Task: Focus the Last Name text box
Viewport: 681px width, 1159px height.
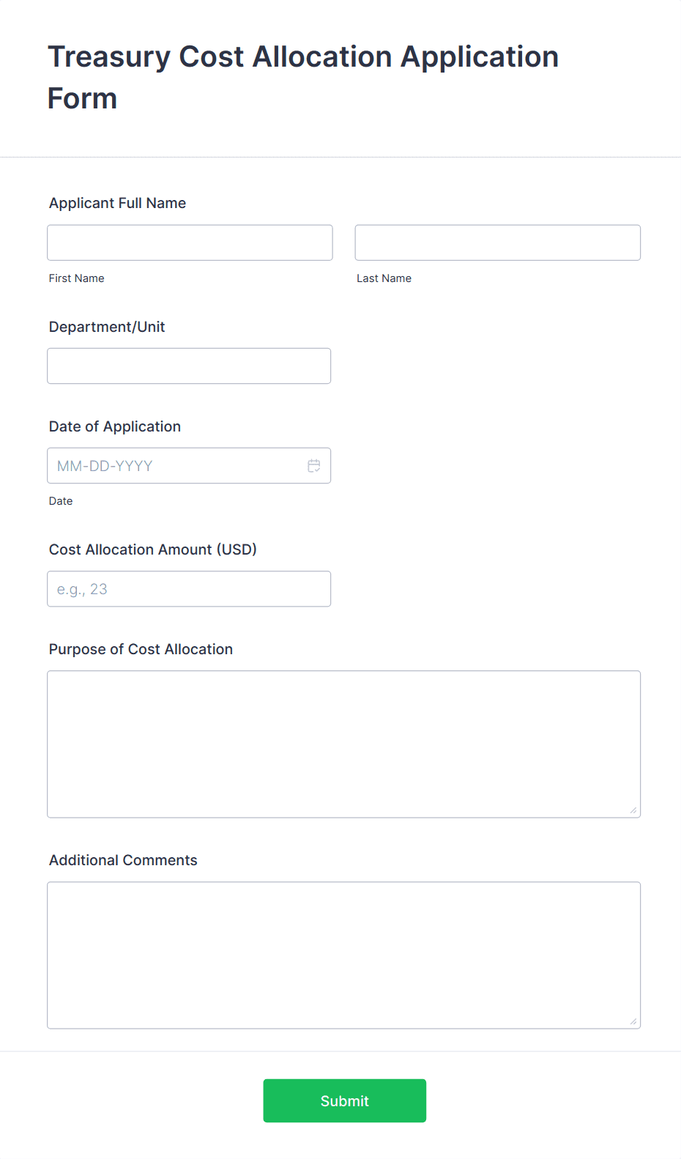Action: [497, 242]
